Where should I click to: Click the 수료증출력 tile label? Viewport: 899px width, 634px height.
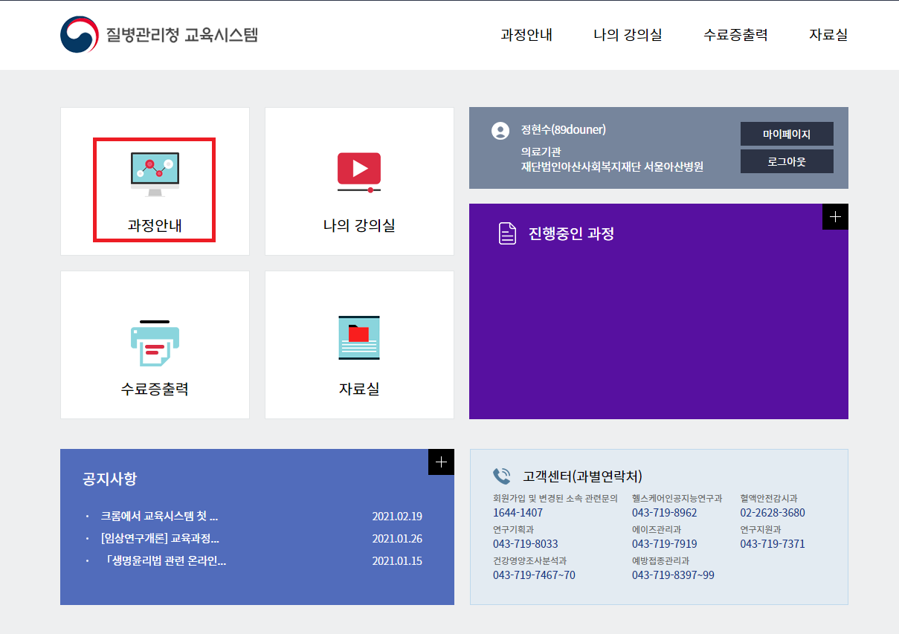click(x=155, y=389)
